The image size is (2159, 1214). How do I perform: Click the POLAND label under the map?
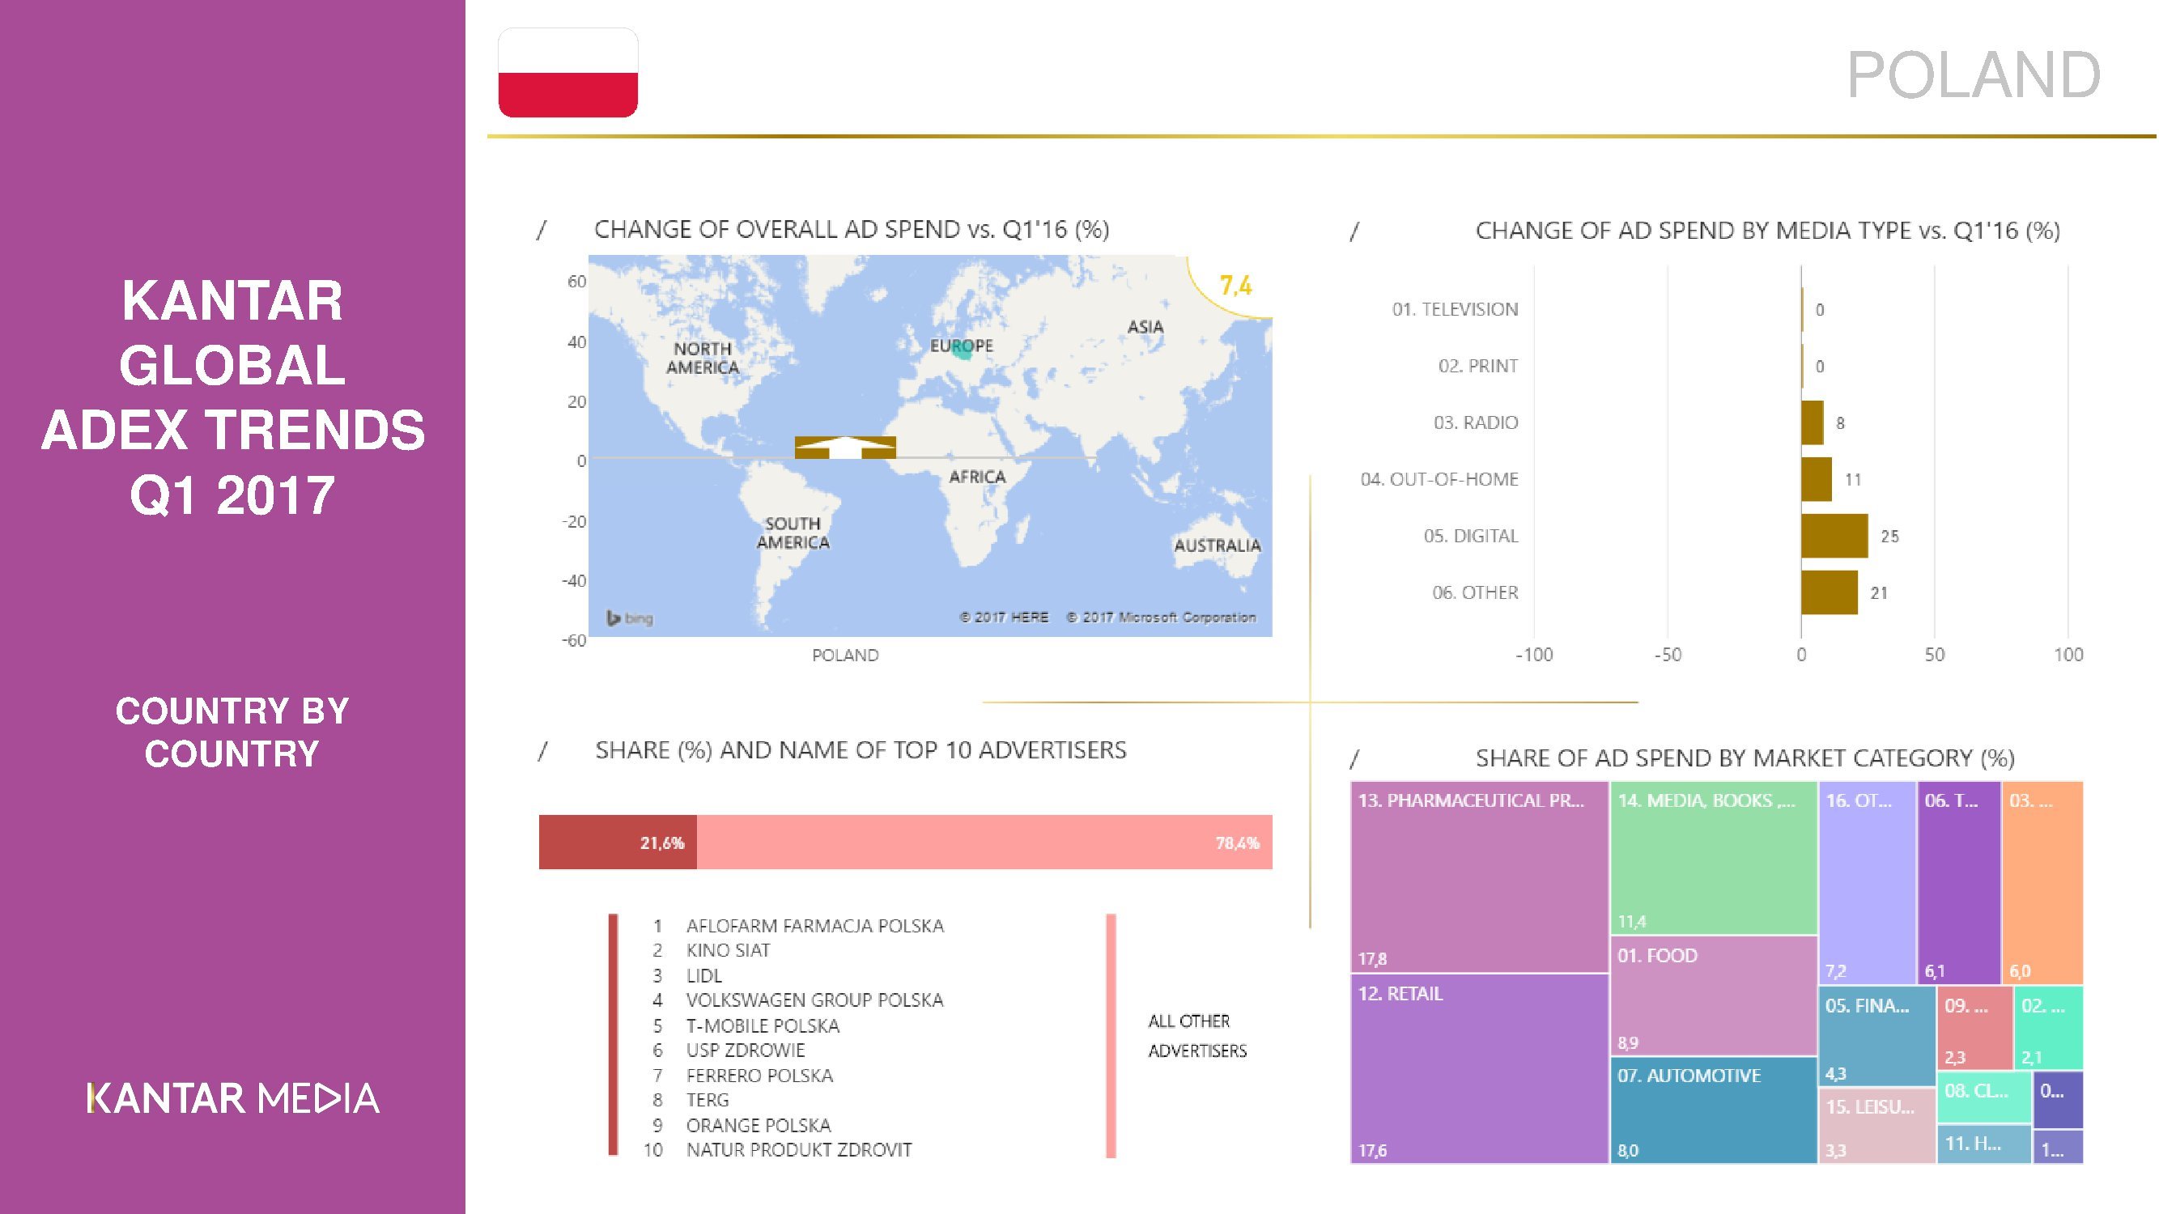click(845, 656)
